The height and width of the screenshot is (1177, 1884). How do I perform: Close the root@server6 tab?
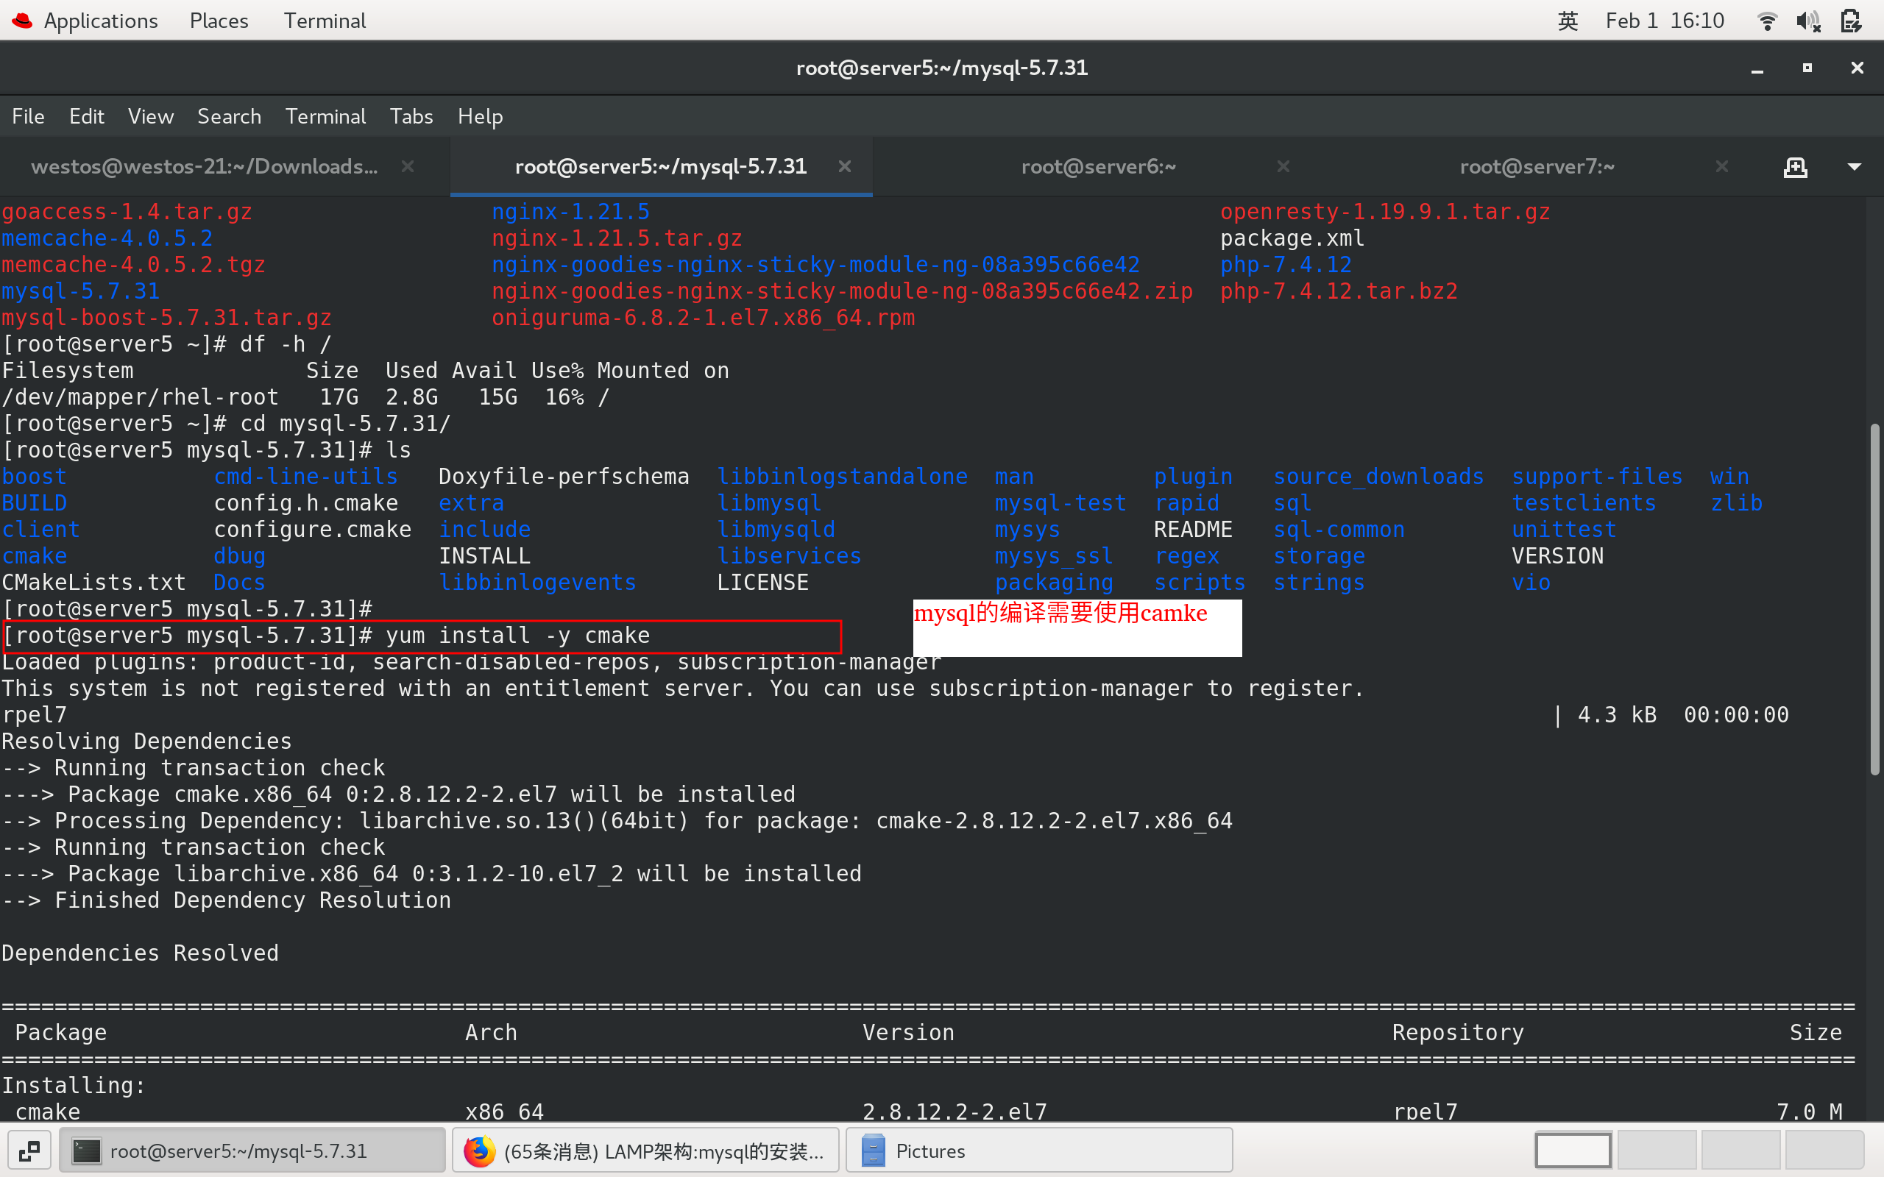point(1283,166)
